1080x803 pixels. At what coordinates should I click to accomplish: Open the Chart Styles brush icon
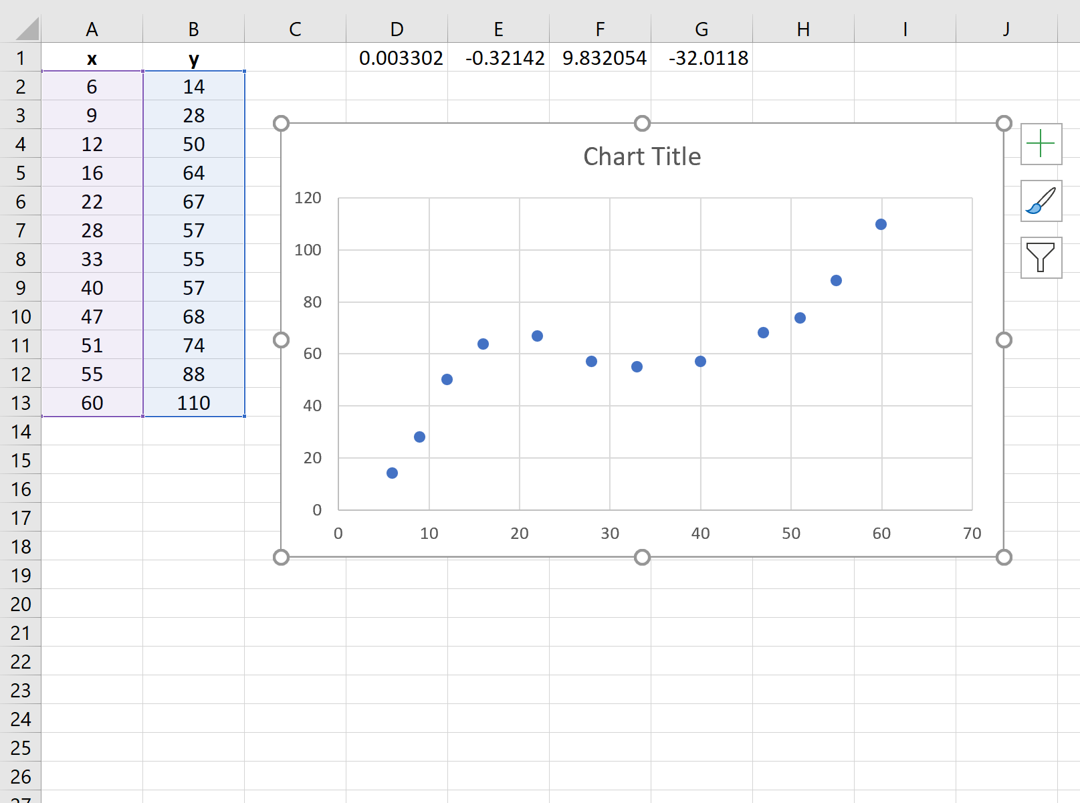pos(1041,201)
